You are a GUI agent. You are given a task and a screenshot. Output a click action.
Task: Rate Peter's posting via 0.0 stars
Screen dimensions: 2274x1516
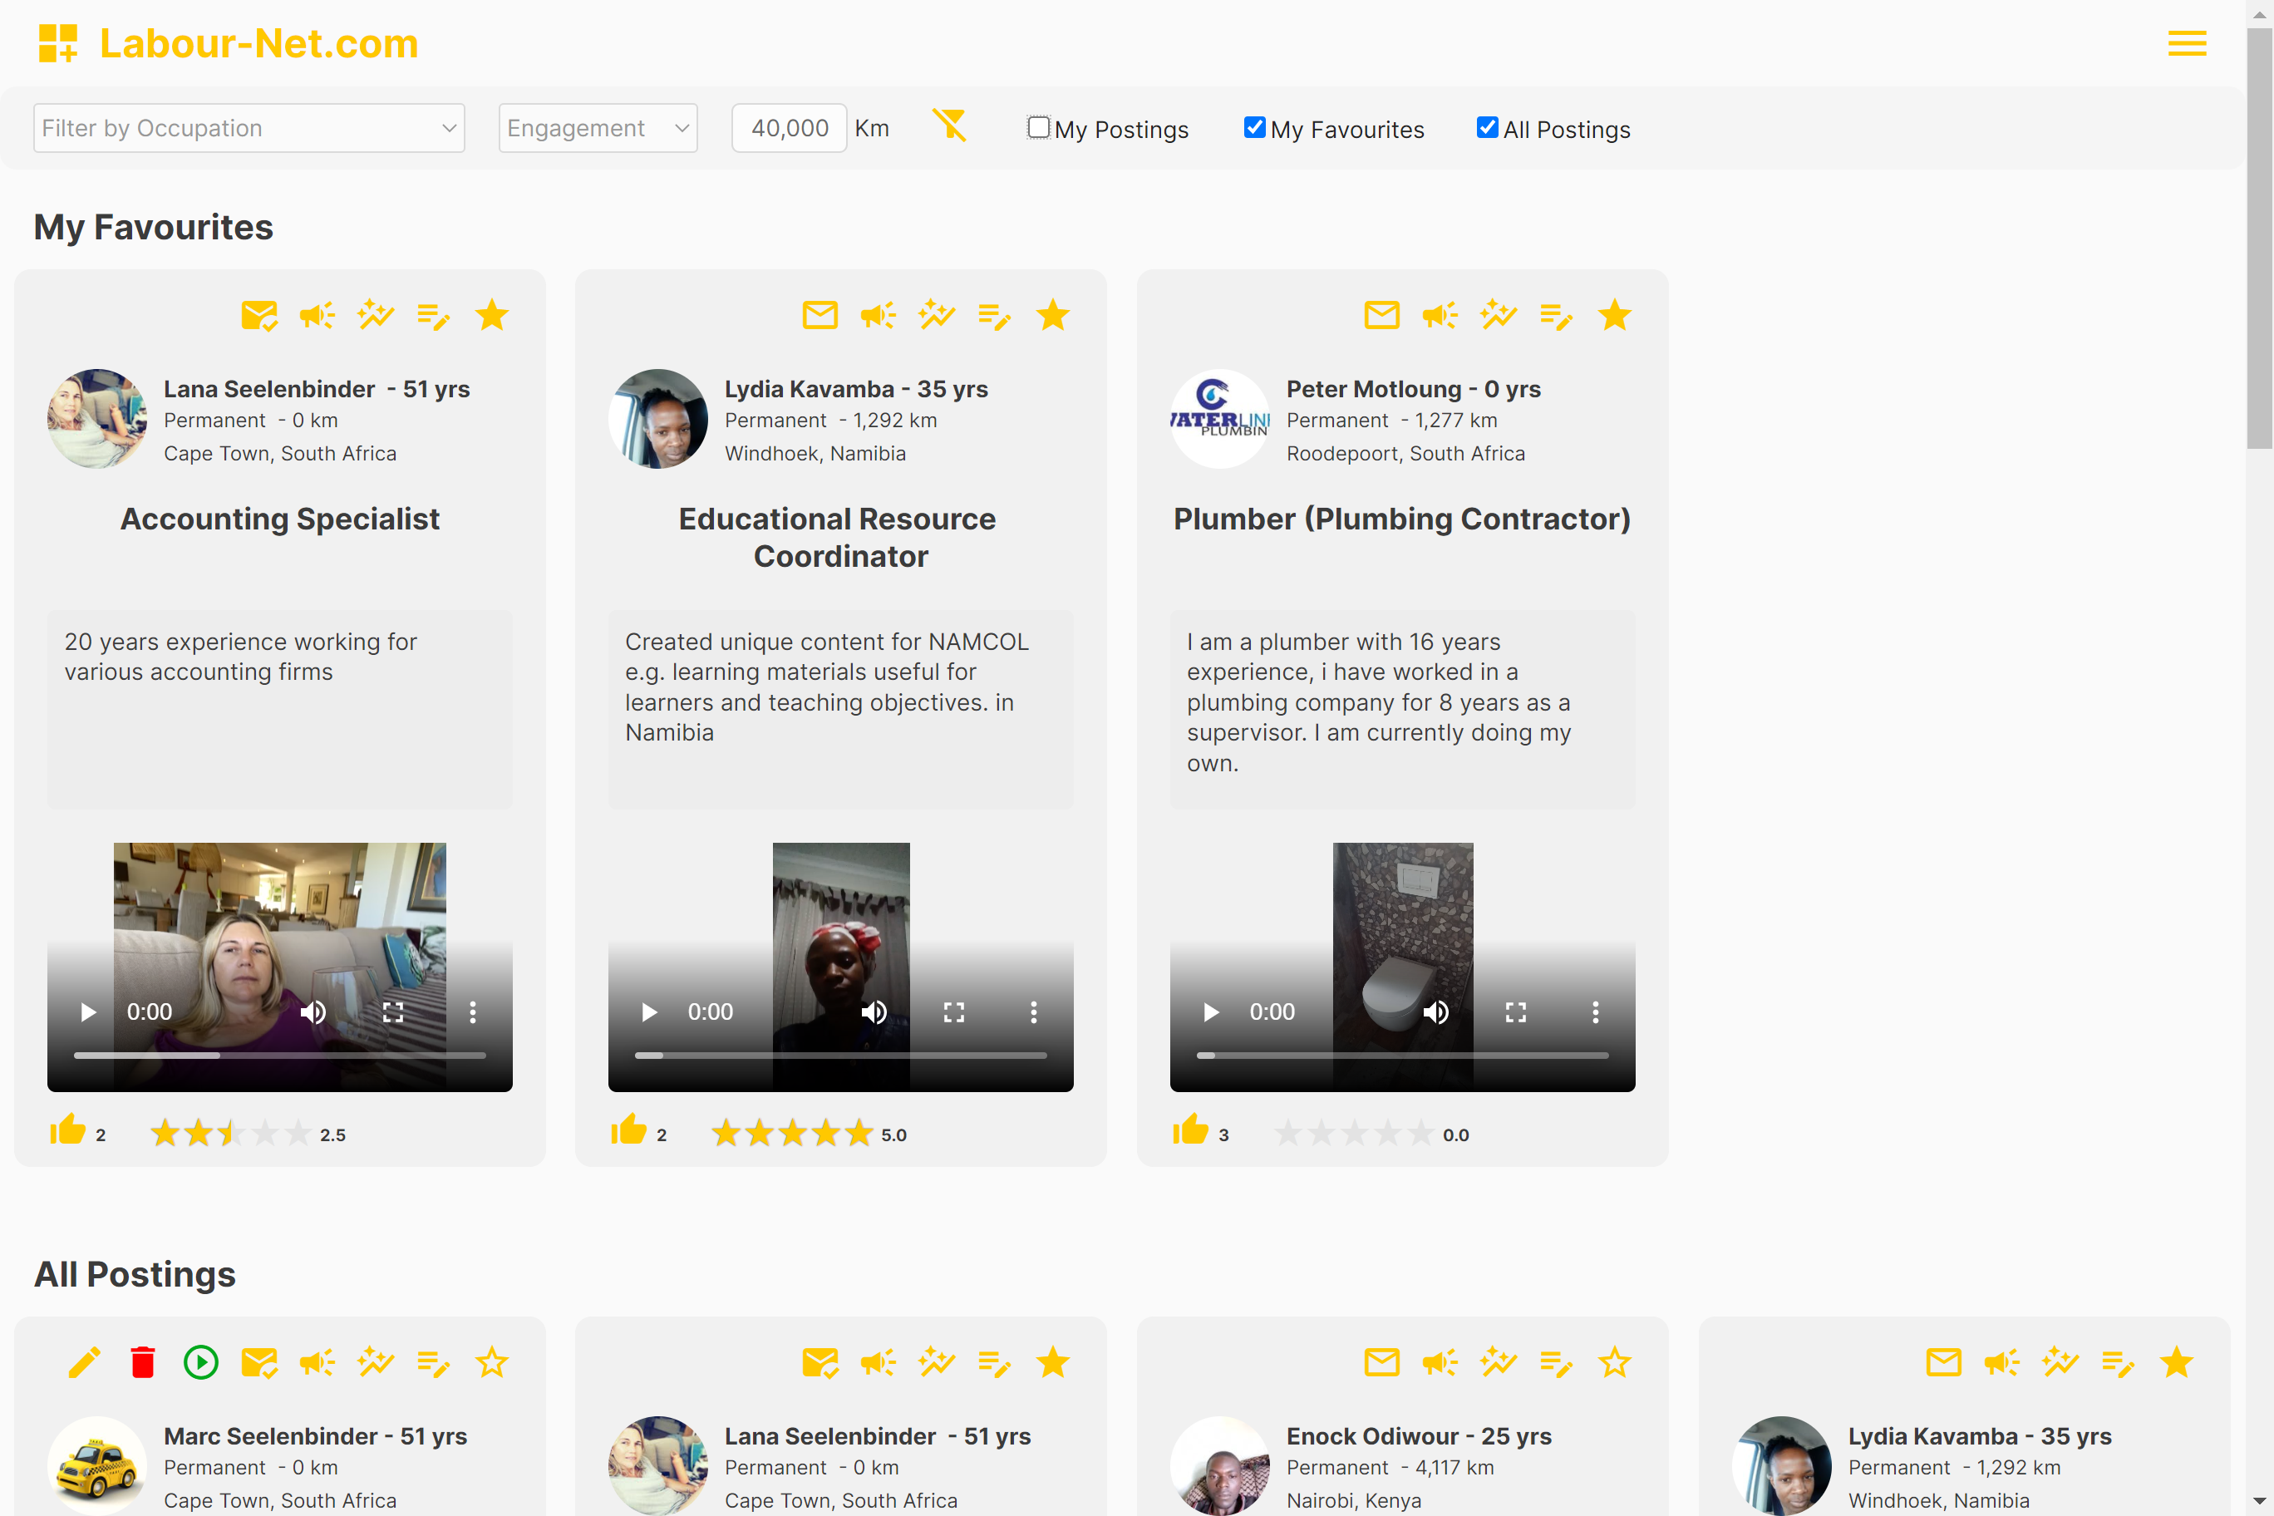(1354, 1133)
